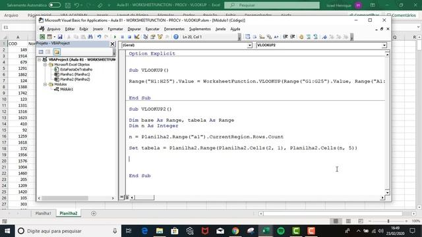Click the Comment Block icon

point(309,37)
